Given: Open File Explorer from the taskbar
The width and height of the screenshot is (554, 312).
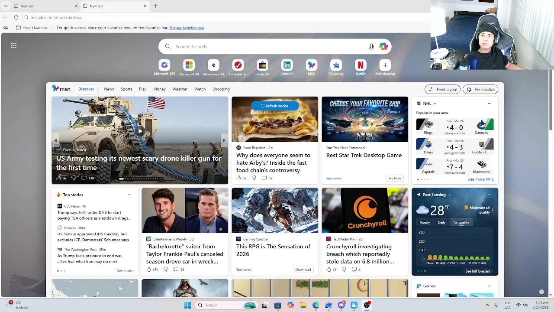Looking at the screenshot, I should pos(303,305).
